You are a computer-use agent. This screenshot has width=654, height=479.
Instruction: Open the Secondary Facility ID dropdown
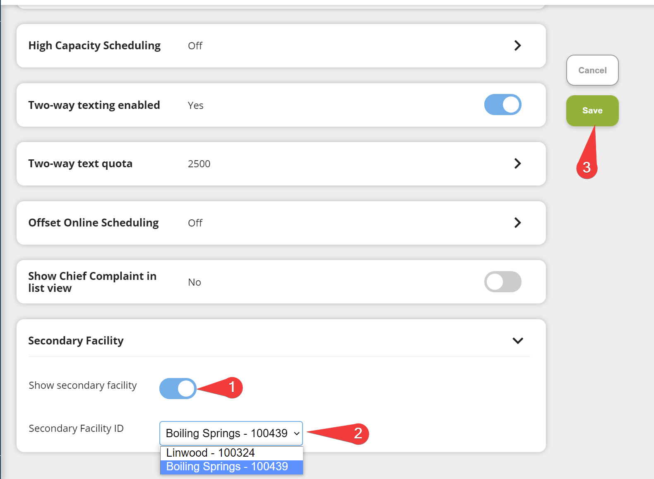[231, 433]
